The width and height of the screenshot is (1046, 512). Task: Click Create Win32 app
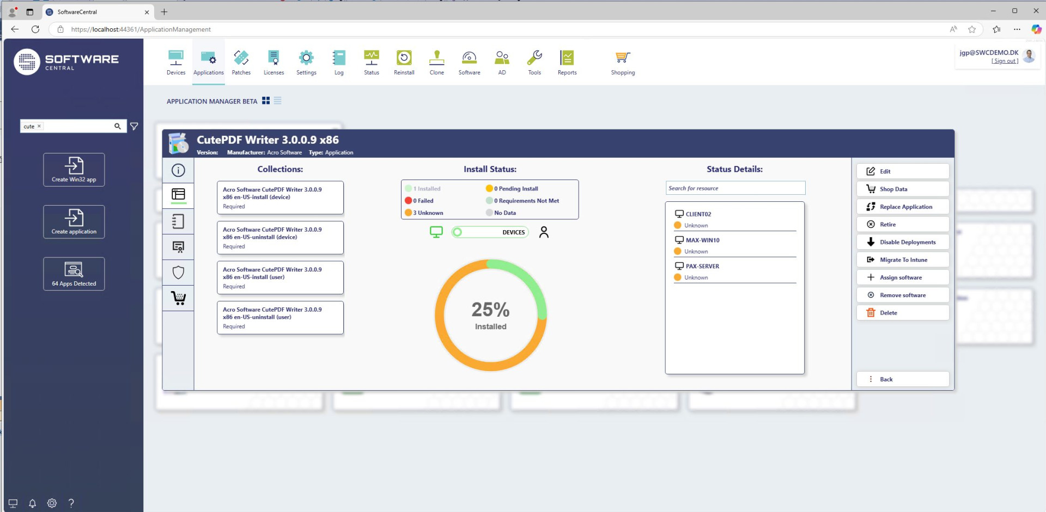click(x=74, y=170)
